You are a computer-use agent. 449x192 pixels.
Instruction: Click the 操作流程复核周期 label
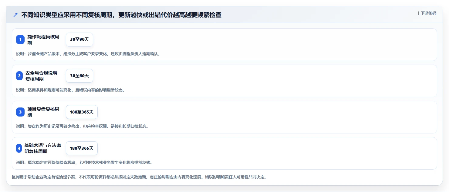(x=43, y=40)
